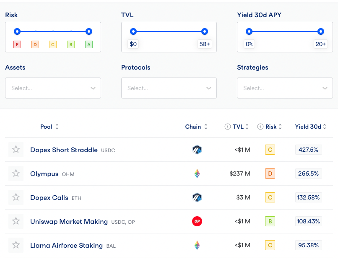Star the Olympus OHM pool

click(16, 174)
